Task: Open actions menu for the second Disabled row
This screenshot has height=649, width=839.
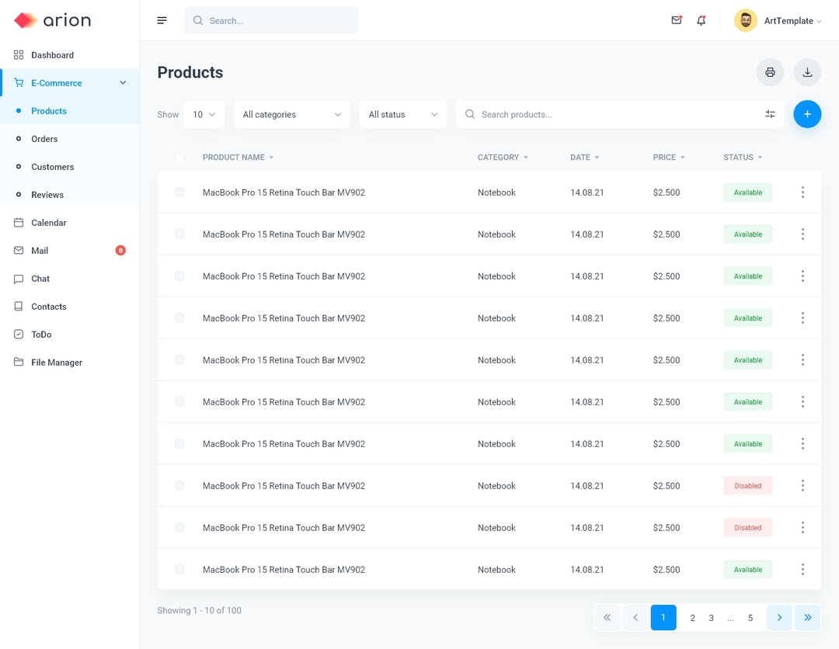Action: click(x=802, y=528)
